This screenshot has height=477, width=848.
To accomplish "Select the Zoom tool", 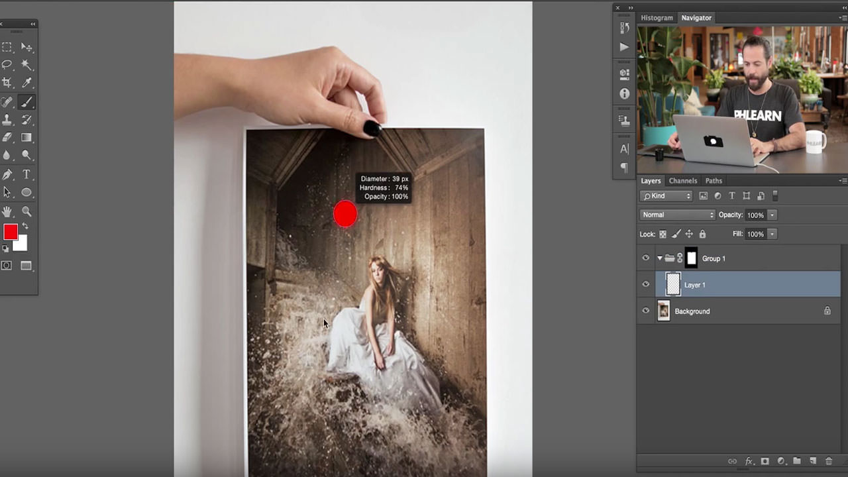I will 26,211.
